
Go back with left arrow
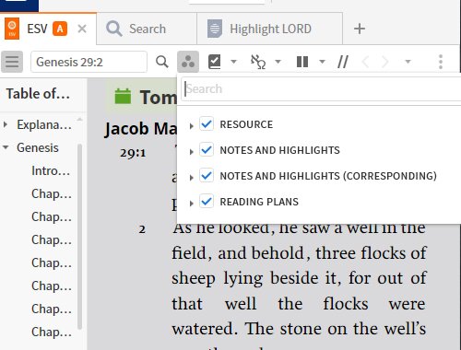click(365, 62)
